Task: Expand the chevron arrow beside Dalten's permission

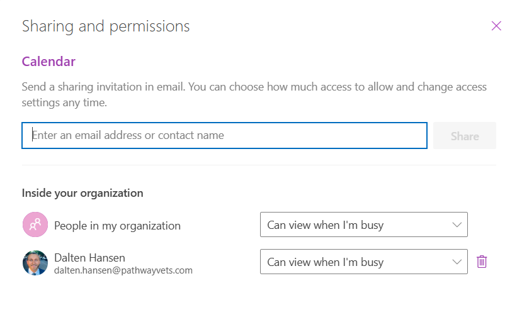Action: click(457, 262)
